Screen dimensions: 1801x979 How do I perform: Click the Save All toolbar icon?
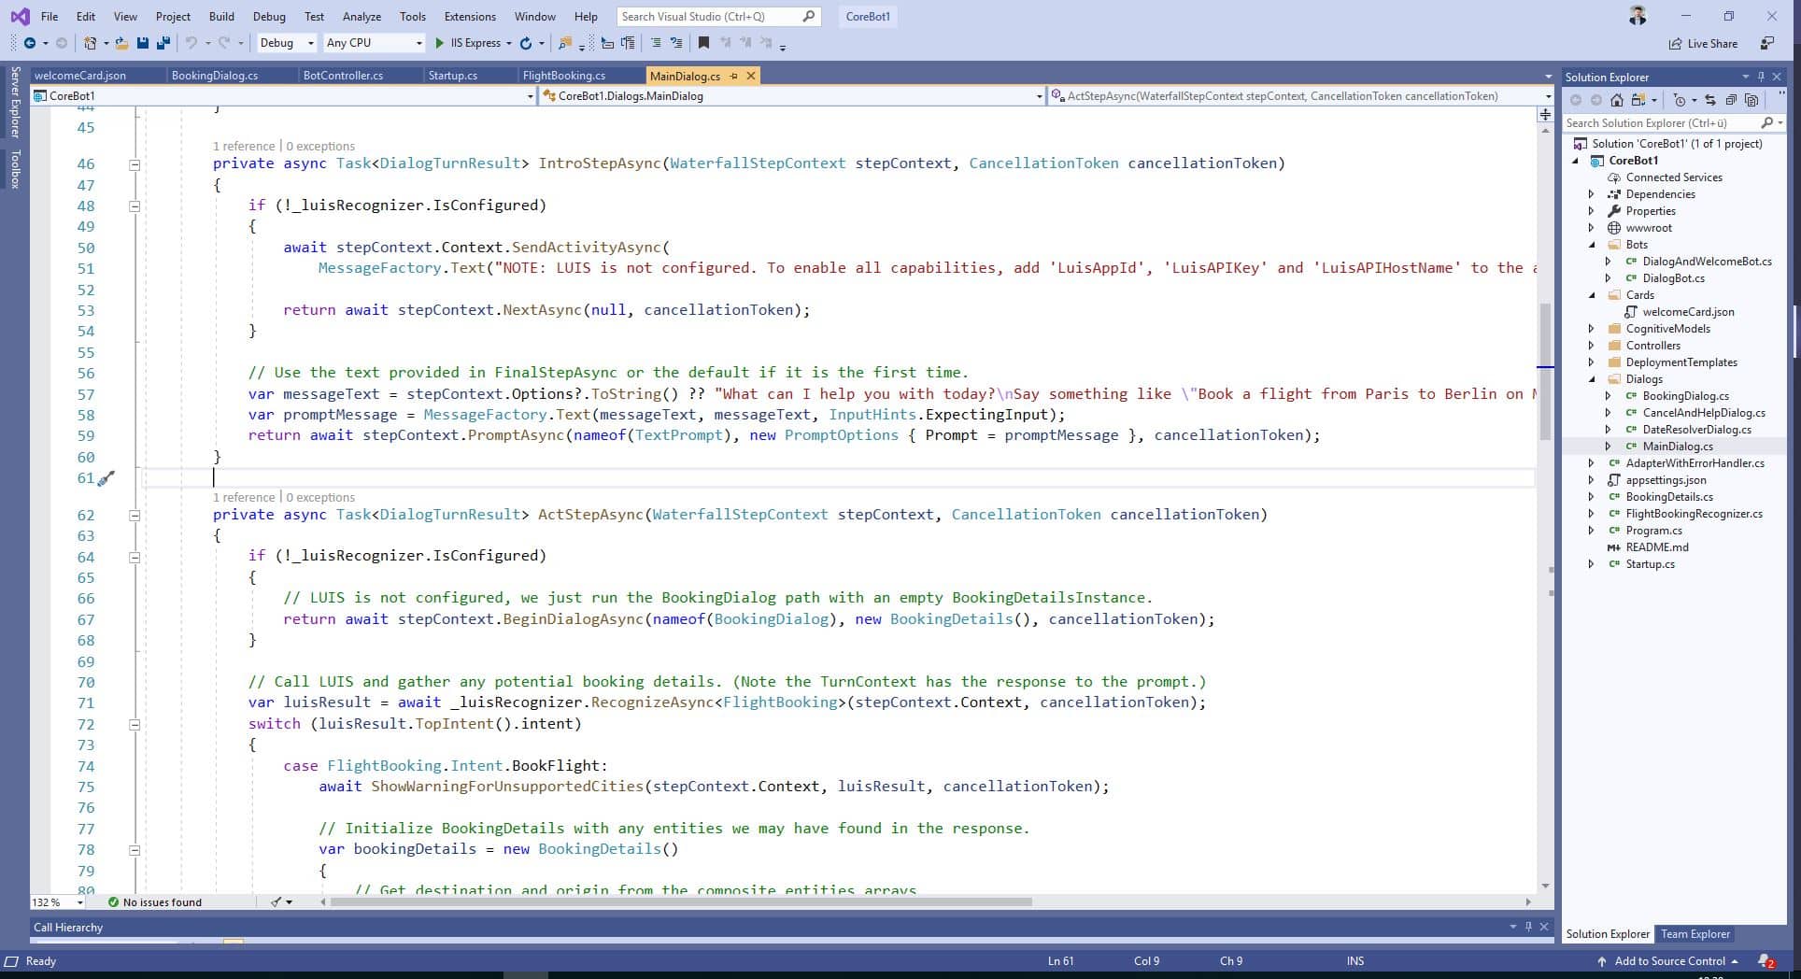point(163,43)
